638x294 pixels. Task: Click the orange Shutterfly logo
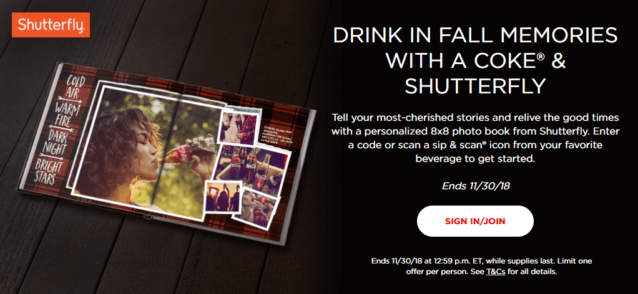[x=51, y=25]
